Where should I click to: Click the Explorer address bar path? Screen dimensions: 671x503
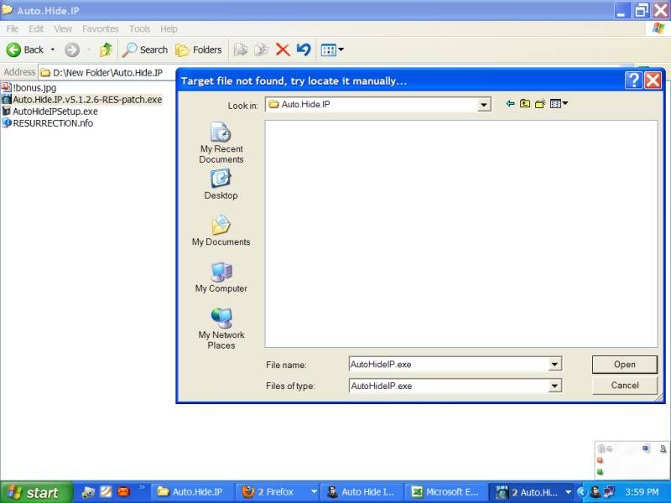point(107,73)
